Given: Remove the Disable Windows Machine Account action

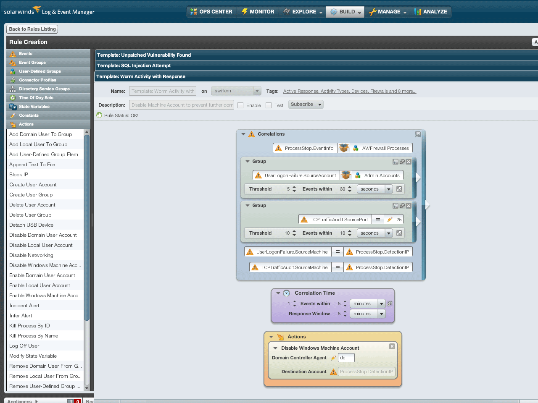Looking at the screenshot, I should (392, 346).
